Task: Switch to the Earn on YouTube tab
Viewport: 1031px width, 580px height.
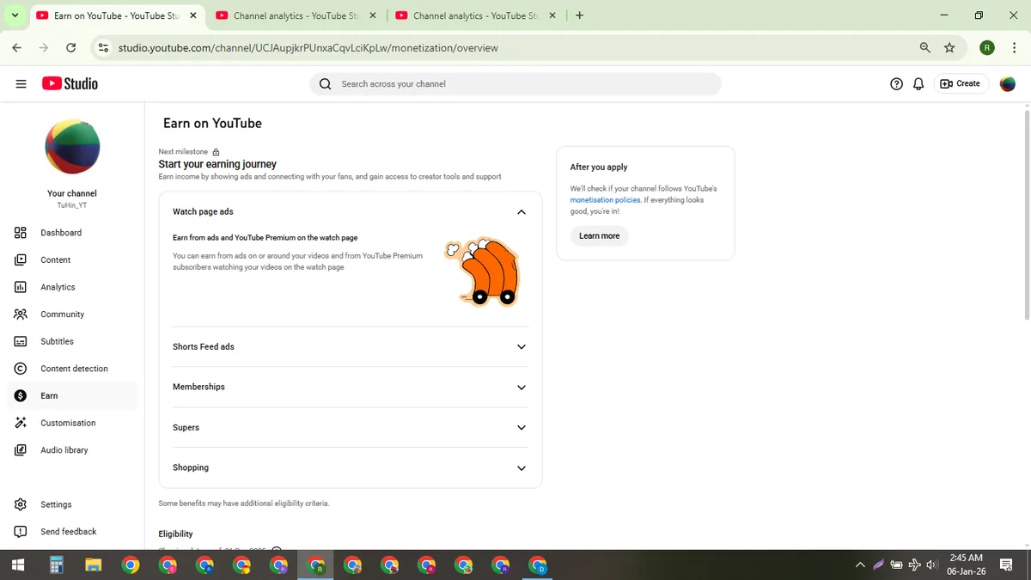Action: tap(116, 15)
